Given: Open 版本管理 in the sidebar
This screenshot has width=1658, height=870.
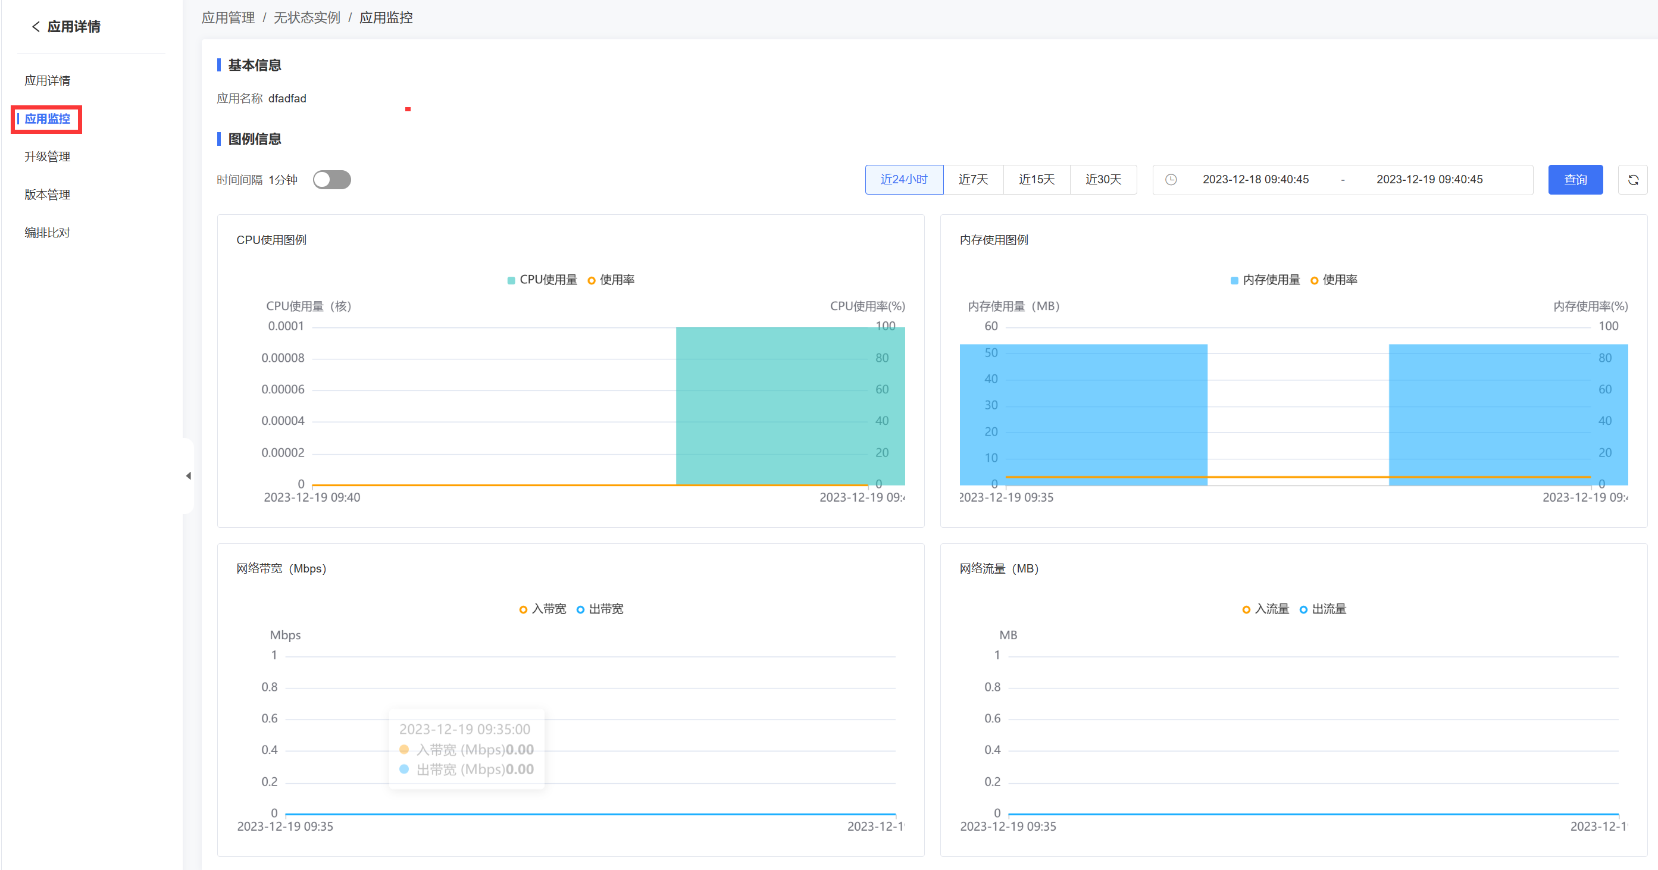Looking at the screenshot, I should (x=47, y=195).
